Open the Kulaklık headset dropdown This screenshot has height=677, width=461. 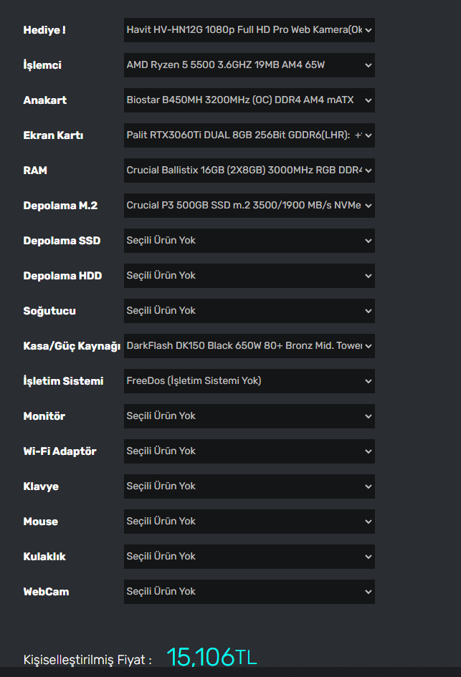point(249,557)
